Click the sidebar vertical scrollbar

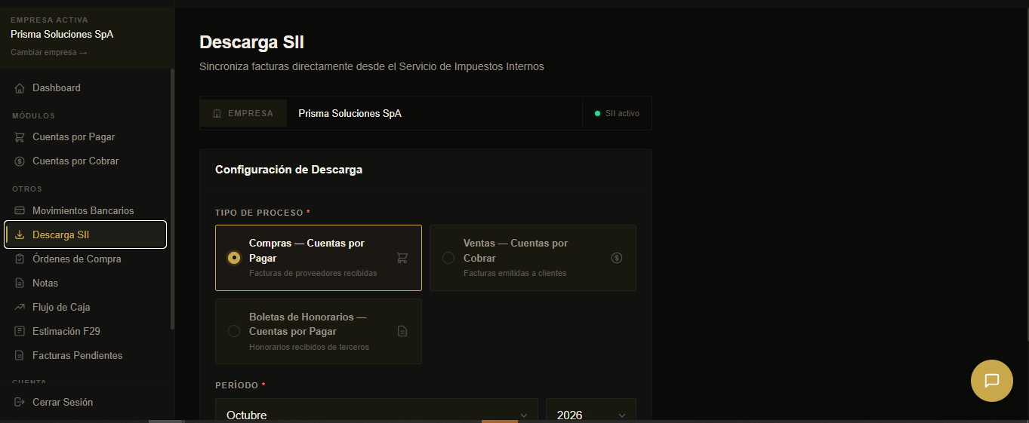click(x=172, y=200)
